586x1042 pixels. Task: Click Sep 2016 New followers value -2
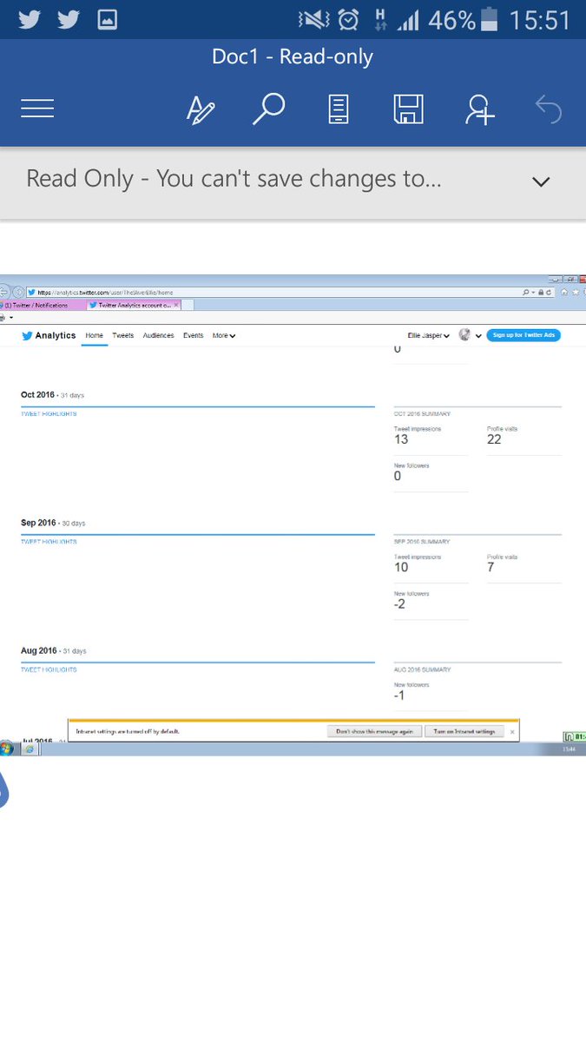(x=399, y=603)
